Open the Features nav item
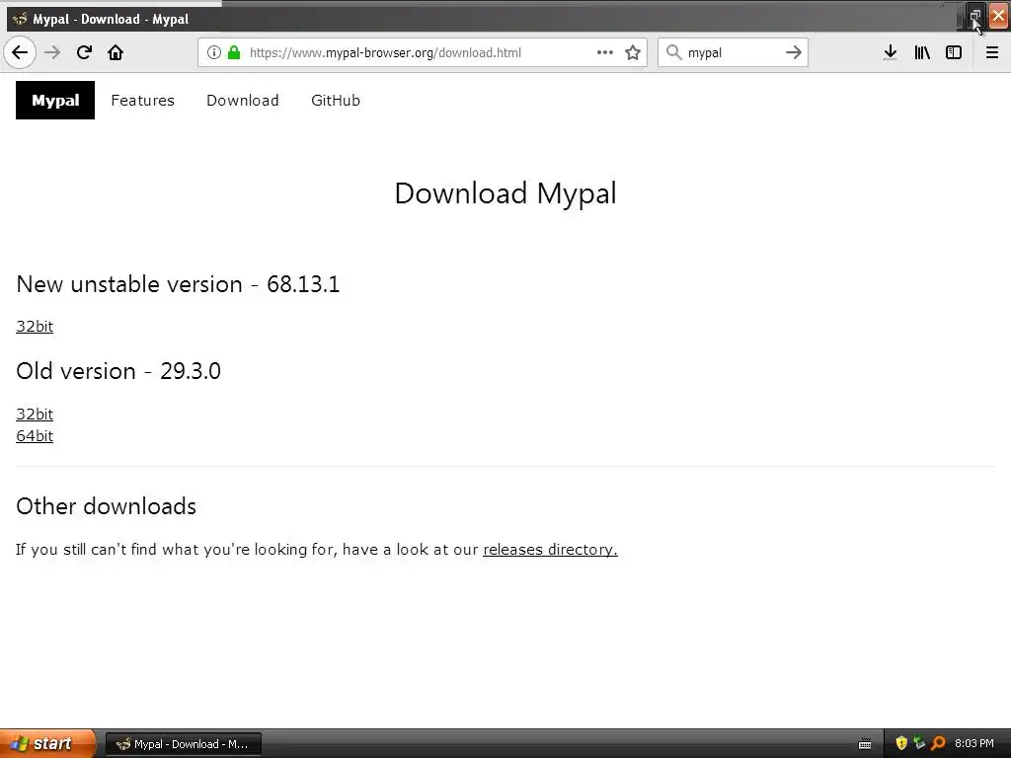The height and width of the screenshot is (758, 1011). click(x=142, y=101)
